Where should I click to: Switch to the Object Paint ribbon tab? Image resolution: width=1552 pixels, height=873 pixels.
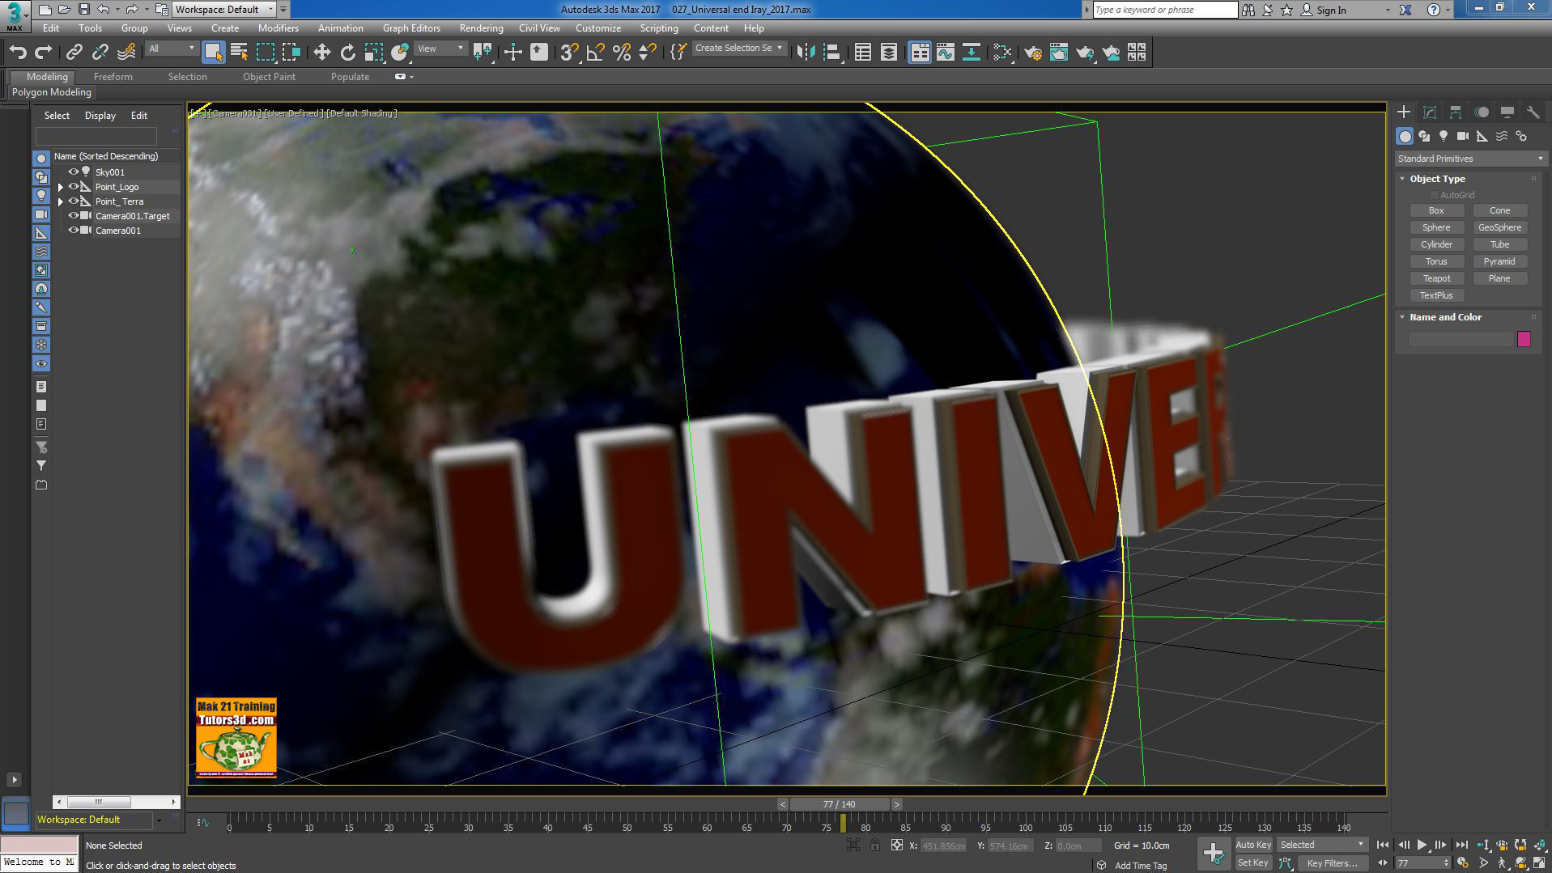[x=269, y=77]
